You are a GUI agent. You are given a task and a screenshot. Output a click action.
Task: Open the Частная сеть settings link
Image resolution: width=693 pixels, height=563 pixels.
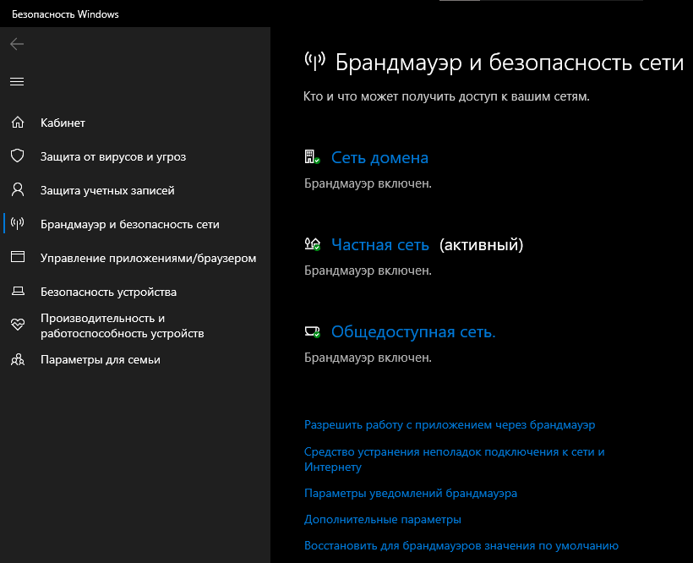point(380,245)
